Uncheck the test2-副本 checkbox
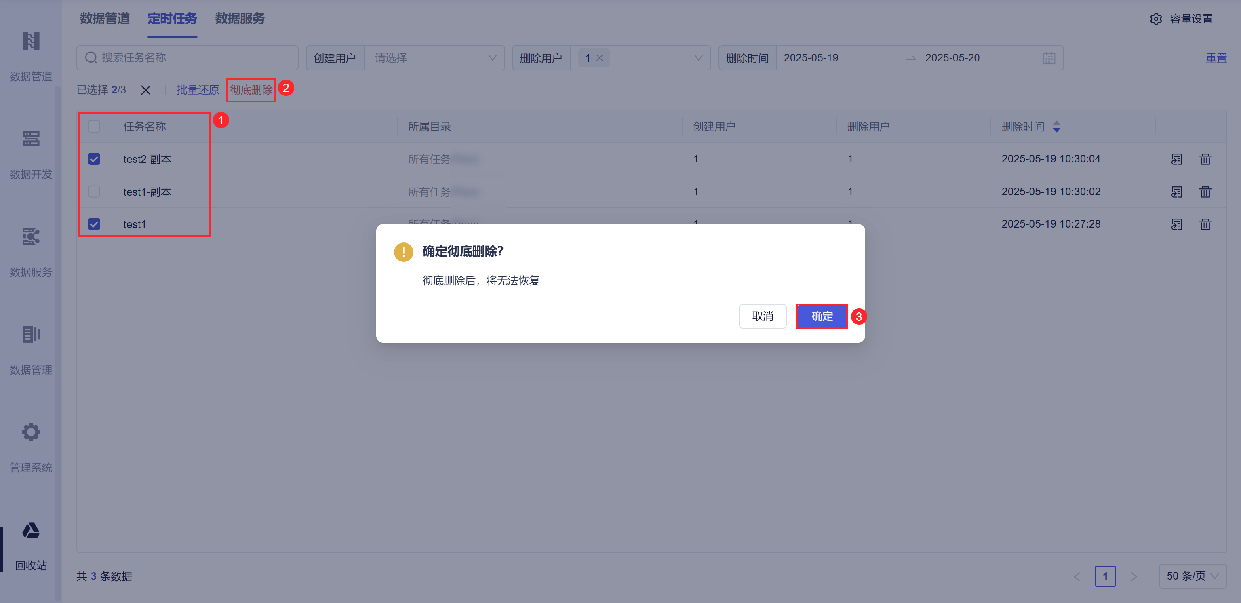The image size is (1241, 603). coord(94,159)
